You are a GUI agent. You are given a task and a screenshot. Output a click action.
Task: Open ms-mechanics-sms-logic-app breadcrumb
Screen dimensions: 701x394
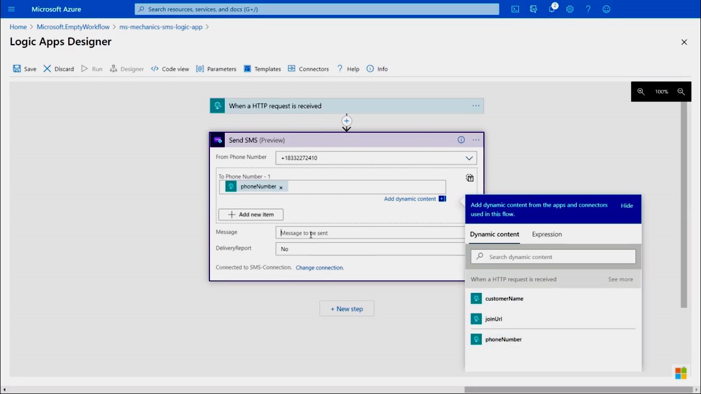(161, 27)
